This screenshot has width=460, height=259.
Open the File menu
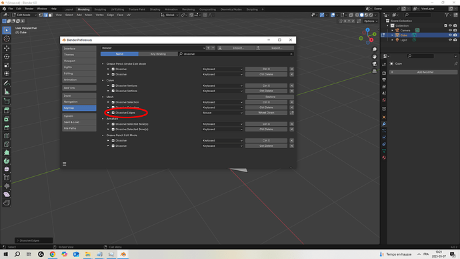click(x=11, y=9)
